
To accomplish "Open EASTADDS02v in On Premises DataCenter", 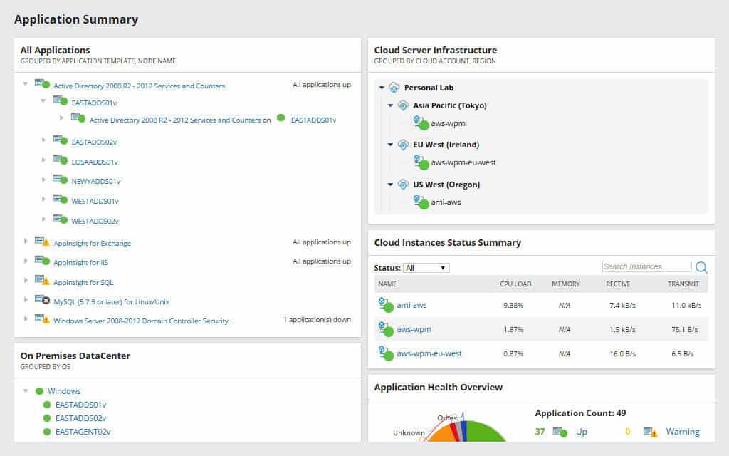I will point(80,418).
